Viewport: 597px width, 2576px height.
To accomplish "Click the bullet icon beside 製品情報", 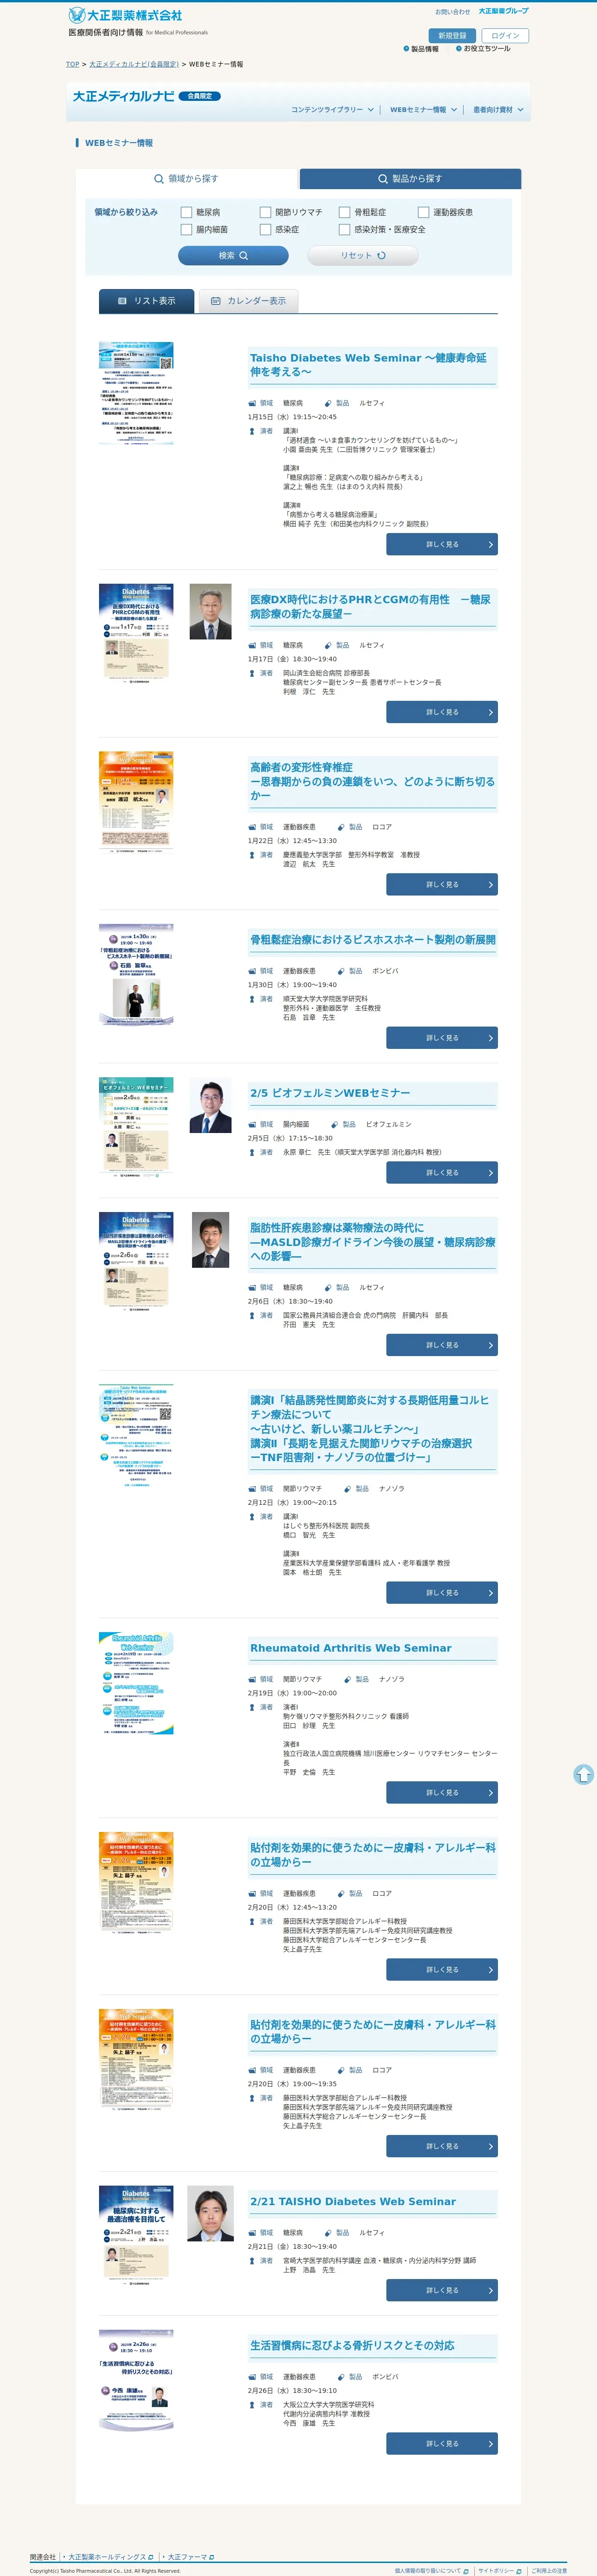I will (x=406, y=48).
